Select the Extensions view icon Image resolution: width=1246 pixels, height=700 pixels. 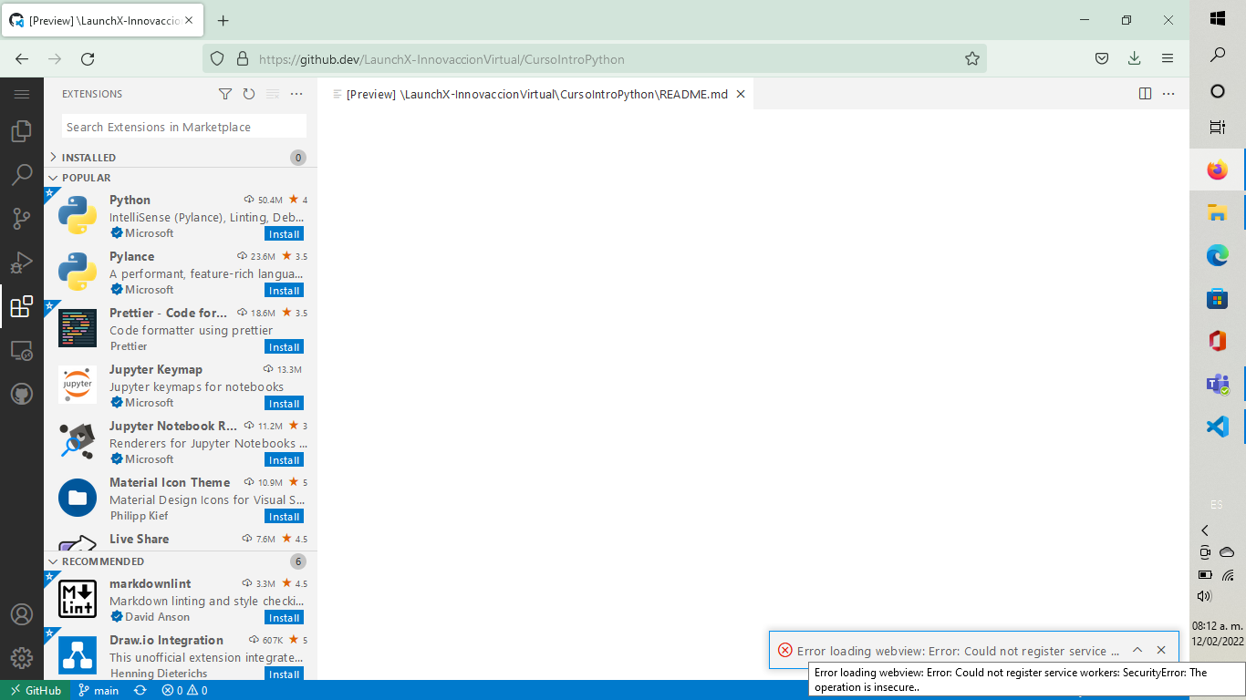pyautogui.click(x=22, y=306)
